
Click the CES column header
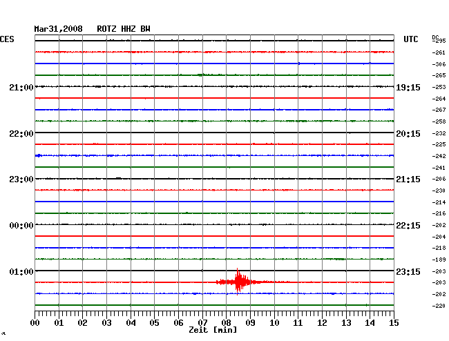click(x=7, y=39)
